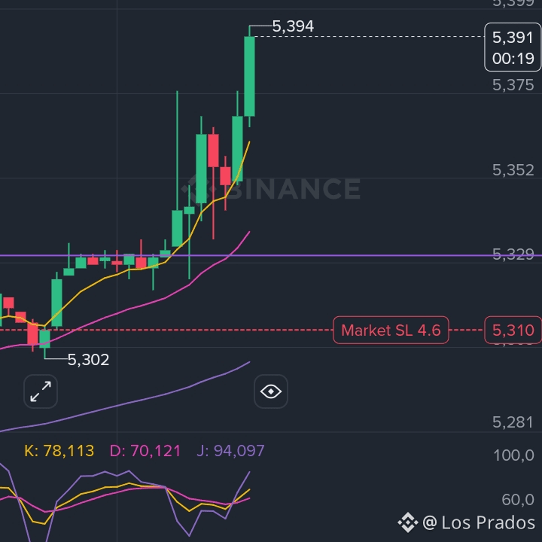Select the K: 78,113 indicator value

pos(59,451)
